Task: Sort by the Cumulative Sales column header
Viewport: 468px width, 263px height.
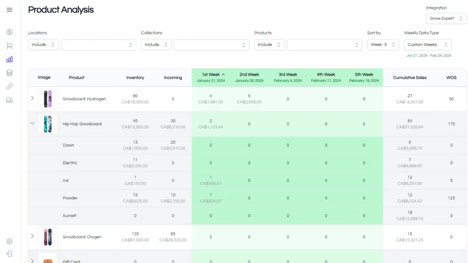Action: 409,78
